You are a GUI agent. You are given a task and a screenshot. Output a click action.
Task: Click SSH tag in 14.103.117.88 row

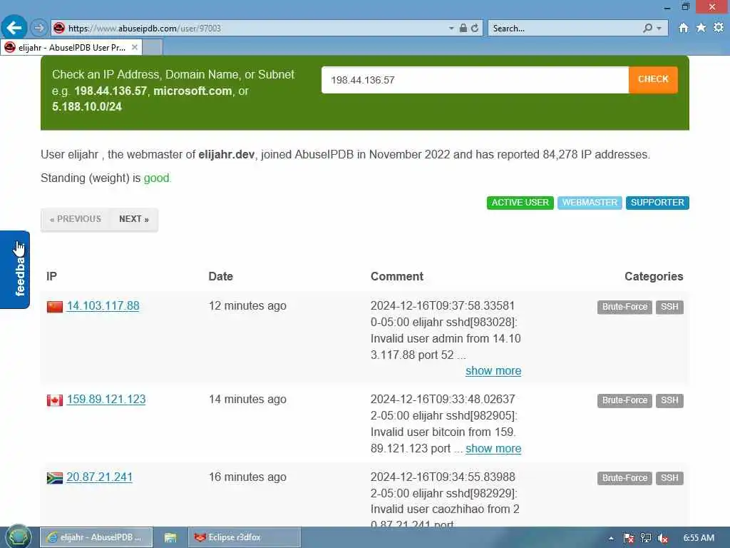tap(669, 307)
